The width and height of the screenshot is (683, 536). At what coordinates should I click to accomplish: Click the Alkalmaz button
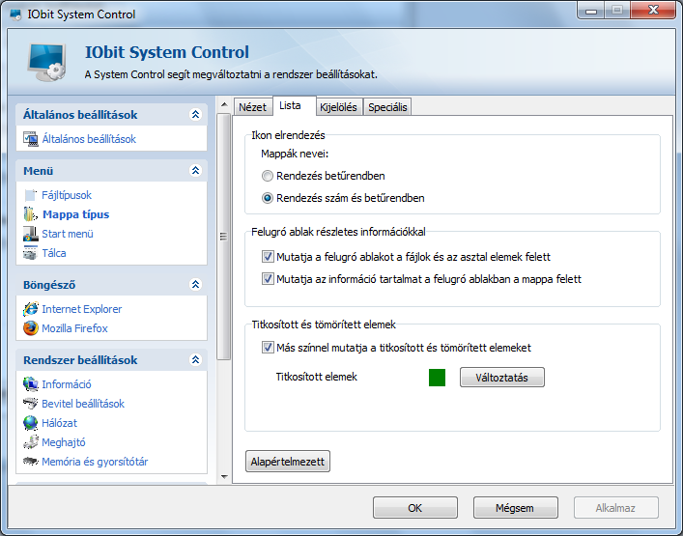[x=616, y=508]
